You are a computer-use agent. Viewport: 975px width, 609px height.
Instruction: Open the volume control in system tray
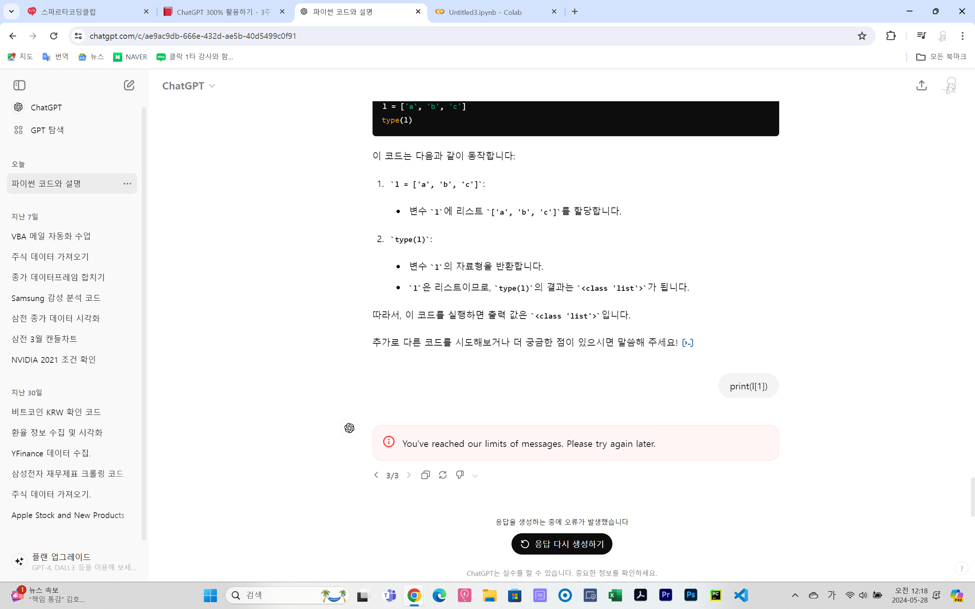pyautogui.click(x=863, y=595)
